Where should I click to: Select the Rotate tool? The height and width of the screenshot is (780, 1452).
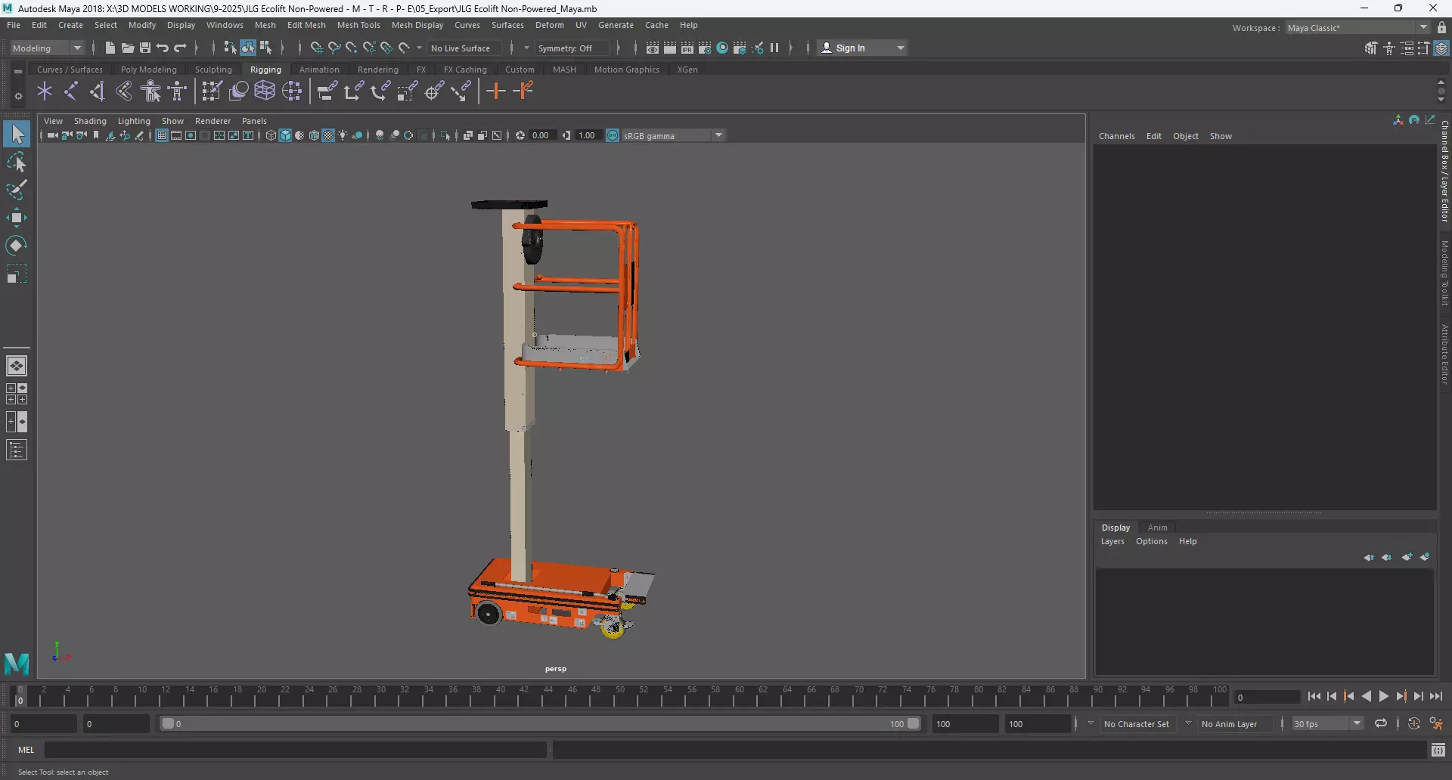click(17, 246)
